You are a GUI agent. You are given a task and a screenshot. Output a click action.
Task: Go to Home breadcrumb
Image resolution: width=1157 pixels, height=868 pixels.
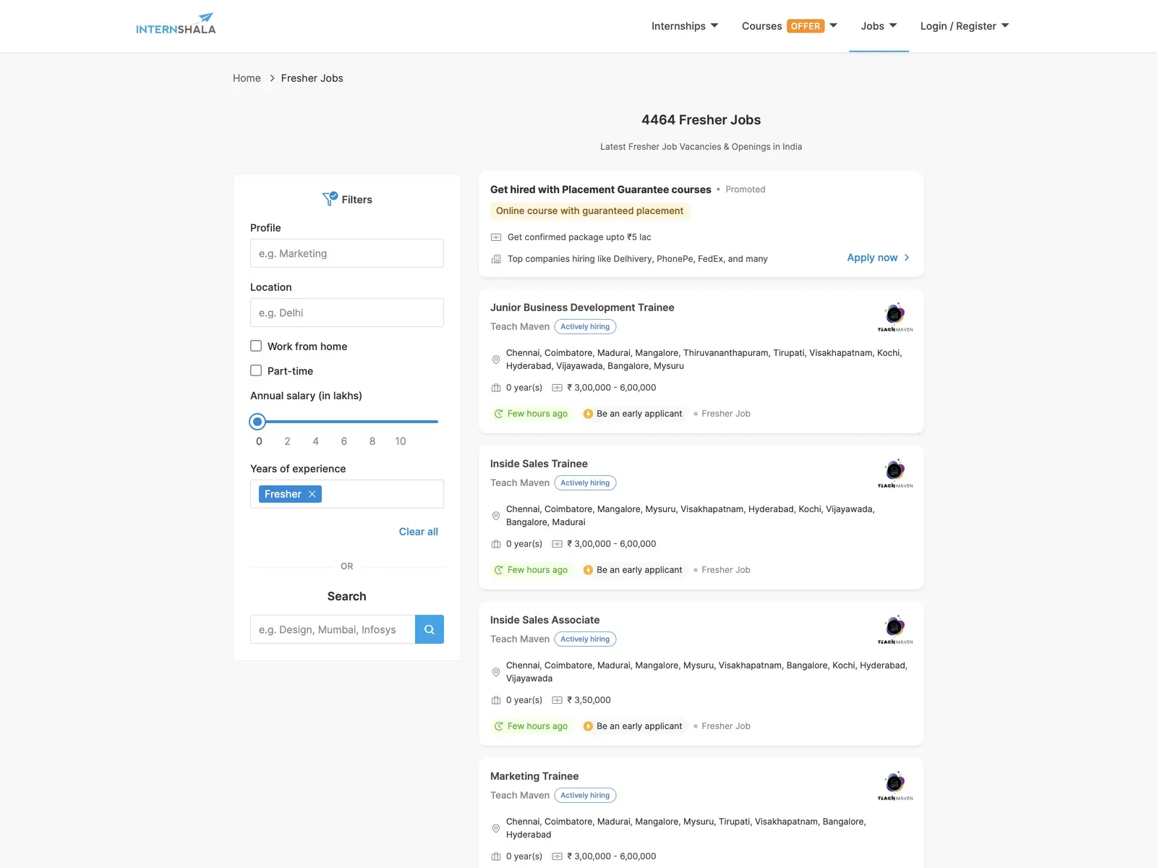pos(247,78)
